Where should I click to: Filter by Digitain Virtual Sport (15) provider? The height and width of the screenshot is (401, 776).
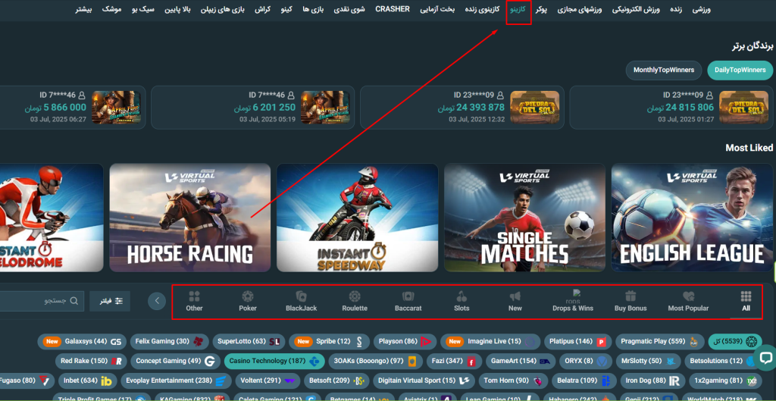pyautogui.click(x=423, y=381)
